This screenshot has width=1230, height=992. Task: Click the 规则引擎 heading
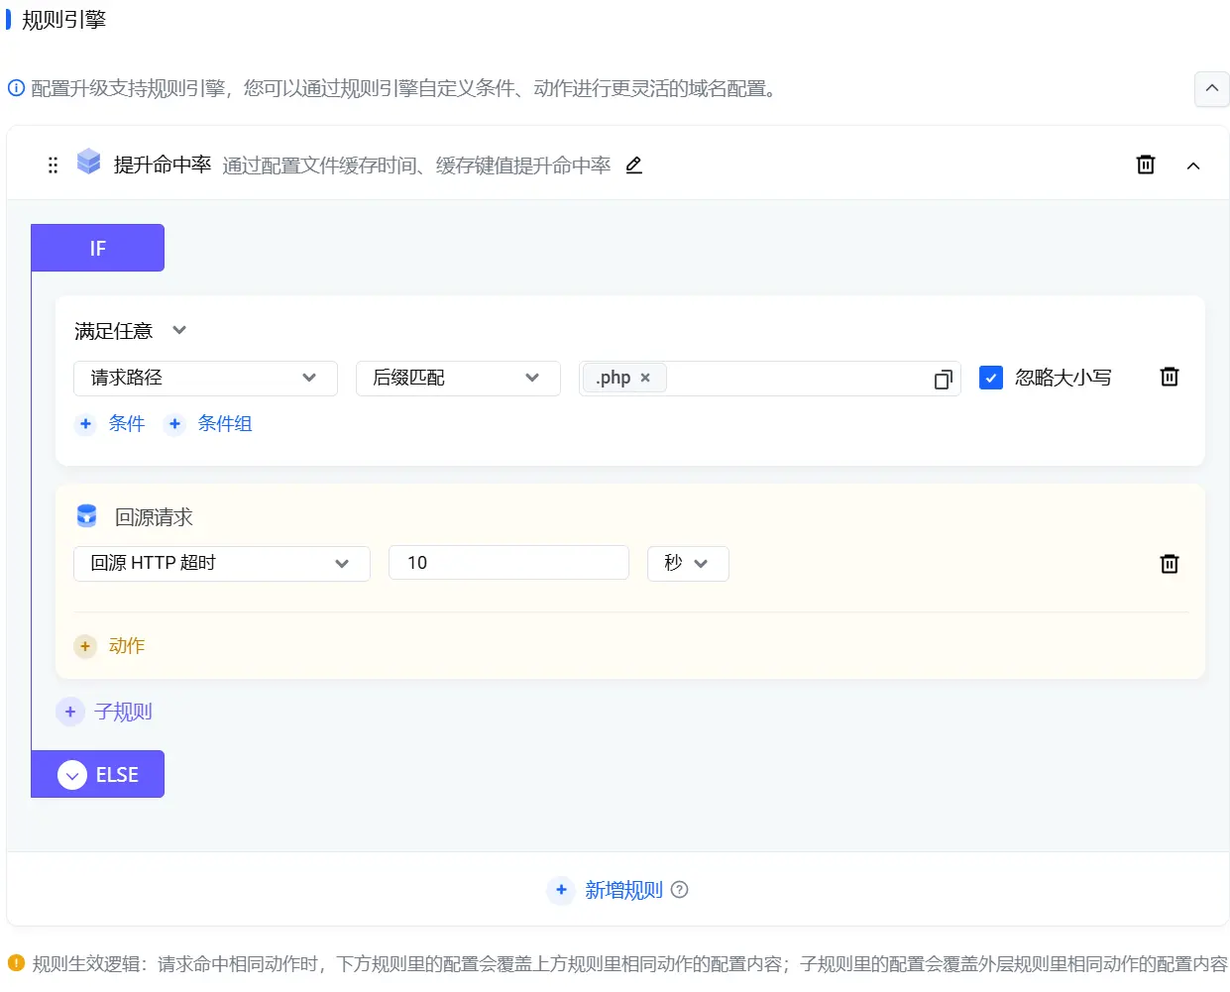[x=63, y=20]
